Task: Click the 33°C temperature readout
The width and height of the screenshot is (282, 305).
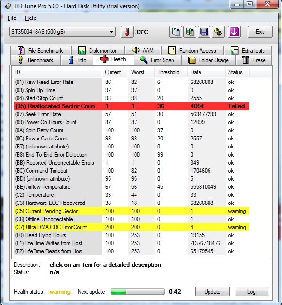Action: click(x=142, y=32)
